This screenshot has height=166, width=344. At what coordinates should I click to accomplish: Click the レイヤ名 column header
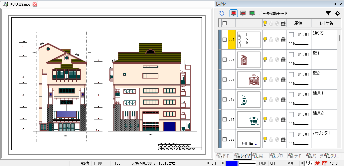(x=326, y=23)
